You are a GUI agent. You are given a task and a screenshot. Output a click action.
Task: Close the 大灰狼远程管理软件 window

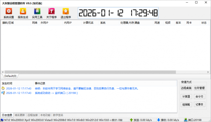tap(206, 2)
